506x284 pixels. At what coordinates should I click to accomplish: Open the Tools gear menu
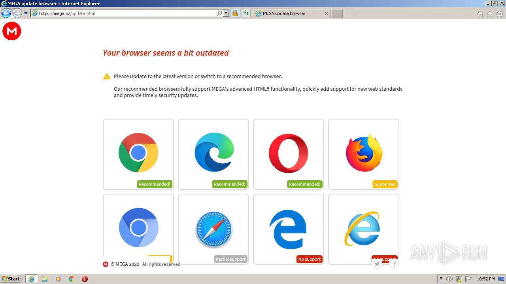500,14
